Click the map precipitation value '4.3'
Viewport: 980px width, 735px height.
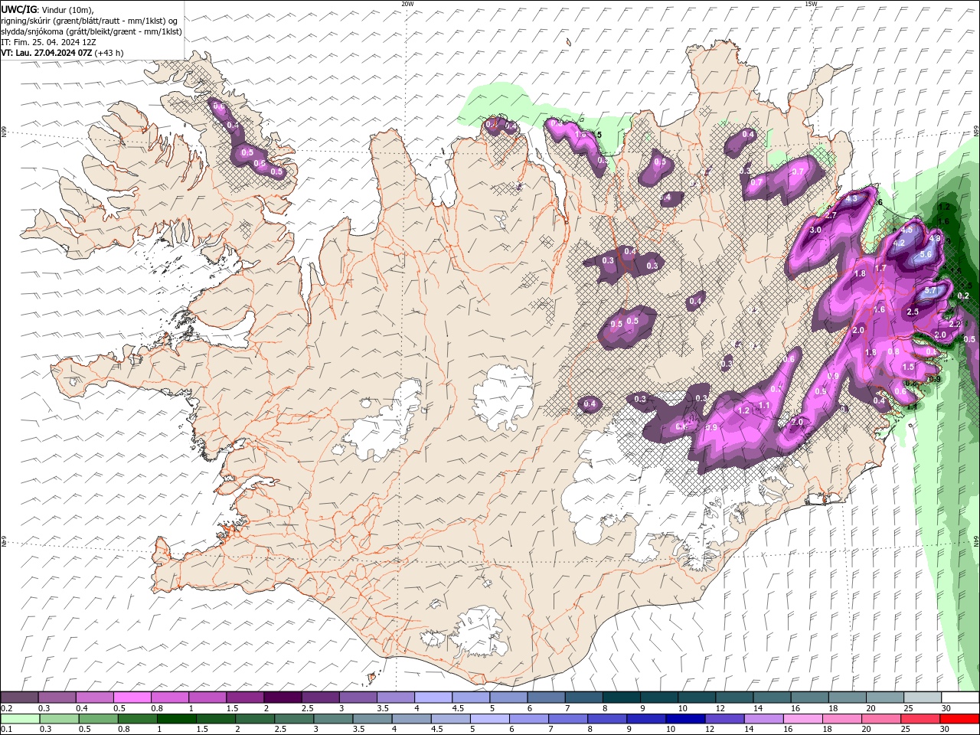coord(851,199)
